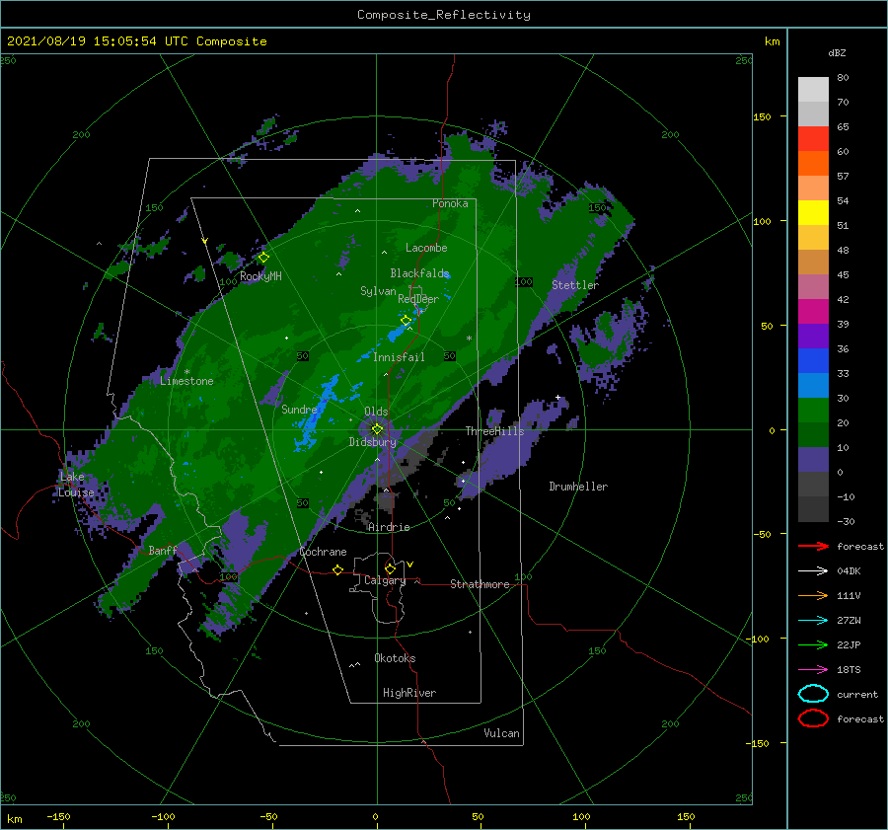Viewport: 888px width, 830px height.
Task: Click the red forecast arrow in legend
Action: pyautogui.click(x=813, y=546)
